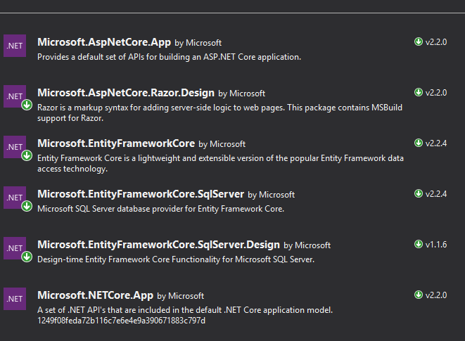Click the .NET icon for Microsoft.AspNetCore.App
Screen dimensions: 465x341
(15, 46)
